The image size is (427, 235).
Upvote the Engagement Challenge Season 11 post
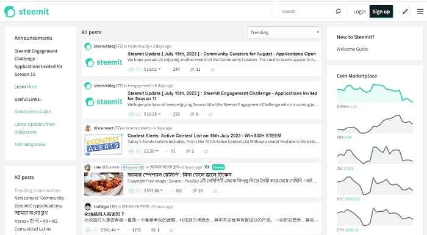click(x=131, y=114)
